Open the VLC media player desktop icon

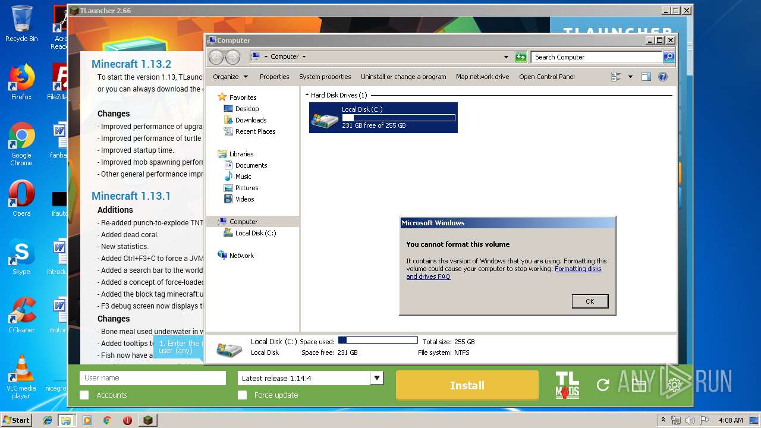point(21,377)
